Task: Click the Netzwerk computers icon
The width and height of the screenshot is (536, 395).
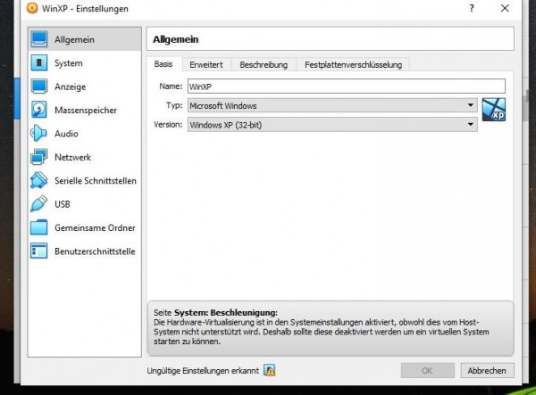Action: 39,157
